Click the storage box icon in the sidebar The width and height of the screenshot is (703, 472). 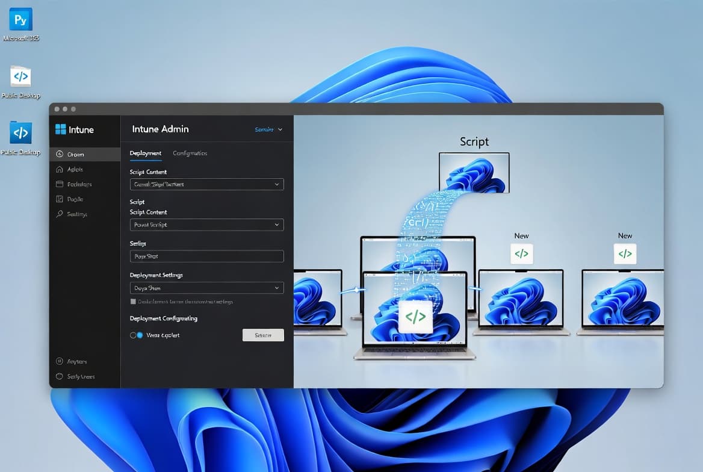click(x=59, y=184)
